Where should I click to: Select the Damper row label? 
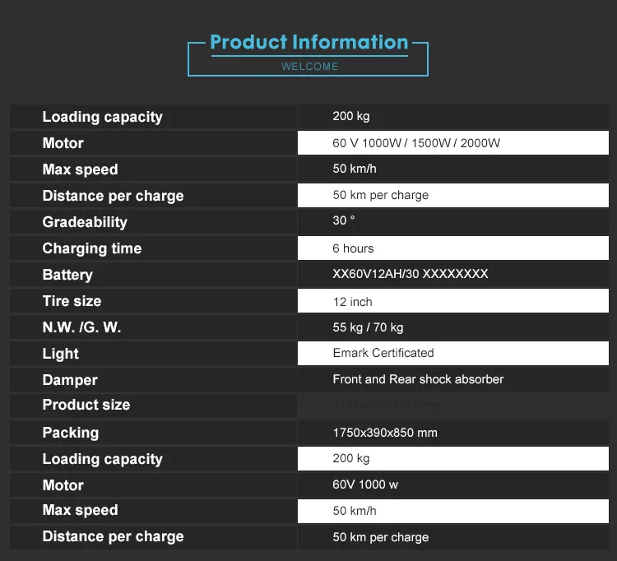[x=70, y=380]
